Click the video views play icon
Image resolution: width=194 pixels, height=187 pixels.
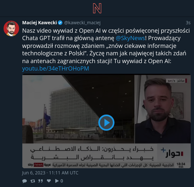point(57,181)
